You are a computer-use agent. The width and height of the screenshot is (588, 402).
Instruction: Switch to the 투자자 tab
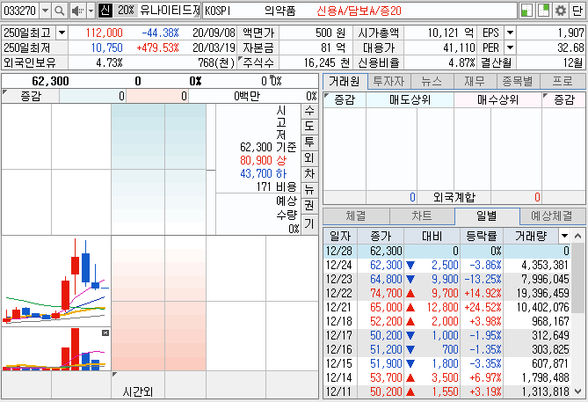[388, 82]
